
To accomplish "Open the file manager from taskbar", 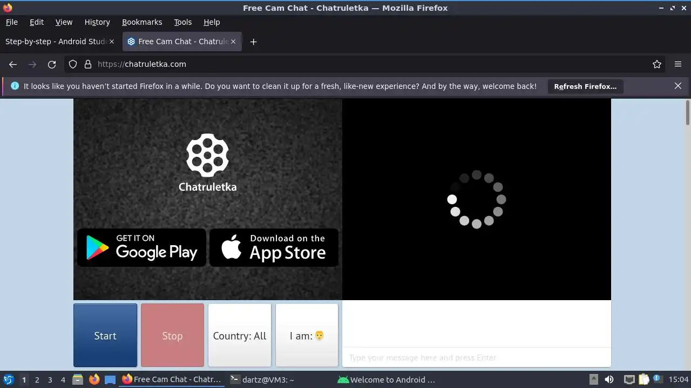I will pos(77,379).
